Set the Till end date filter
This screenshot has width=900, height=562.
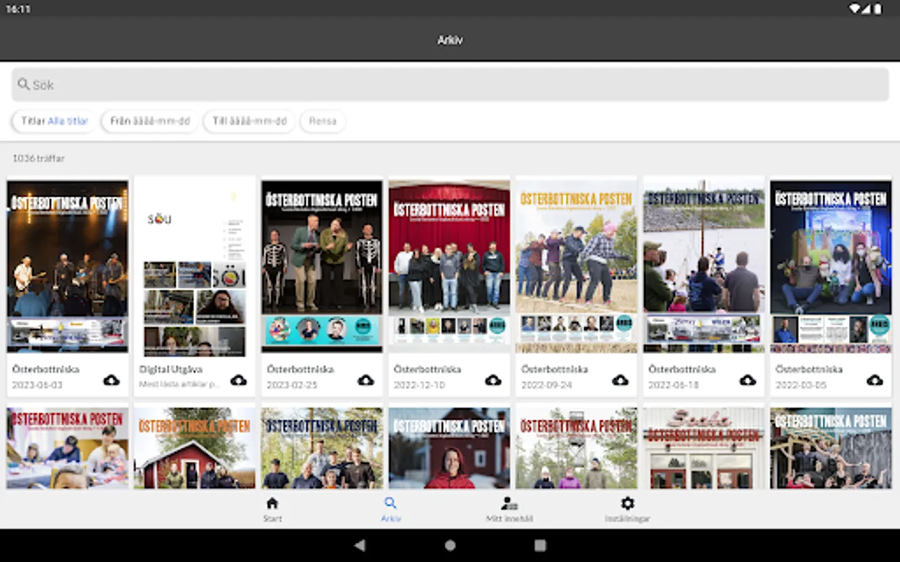249,121
